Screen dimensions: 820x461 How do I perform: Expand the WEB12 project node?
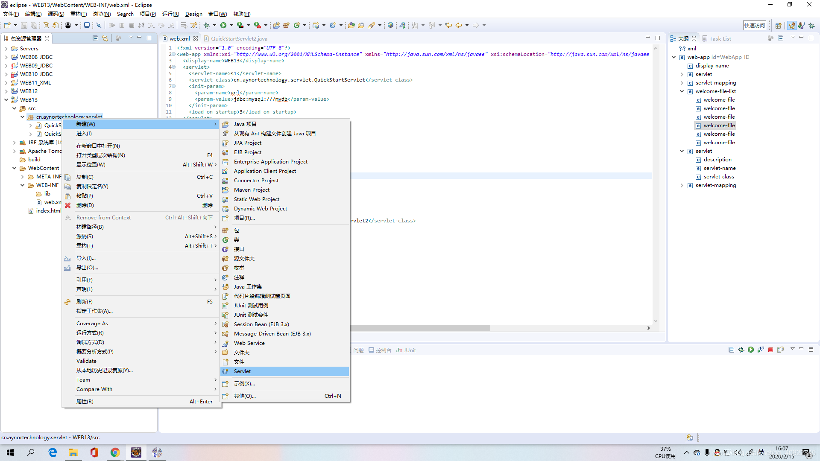[x=6, y=91]
